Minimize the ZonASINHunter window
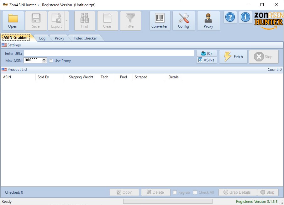 click(248, 5)
